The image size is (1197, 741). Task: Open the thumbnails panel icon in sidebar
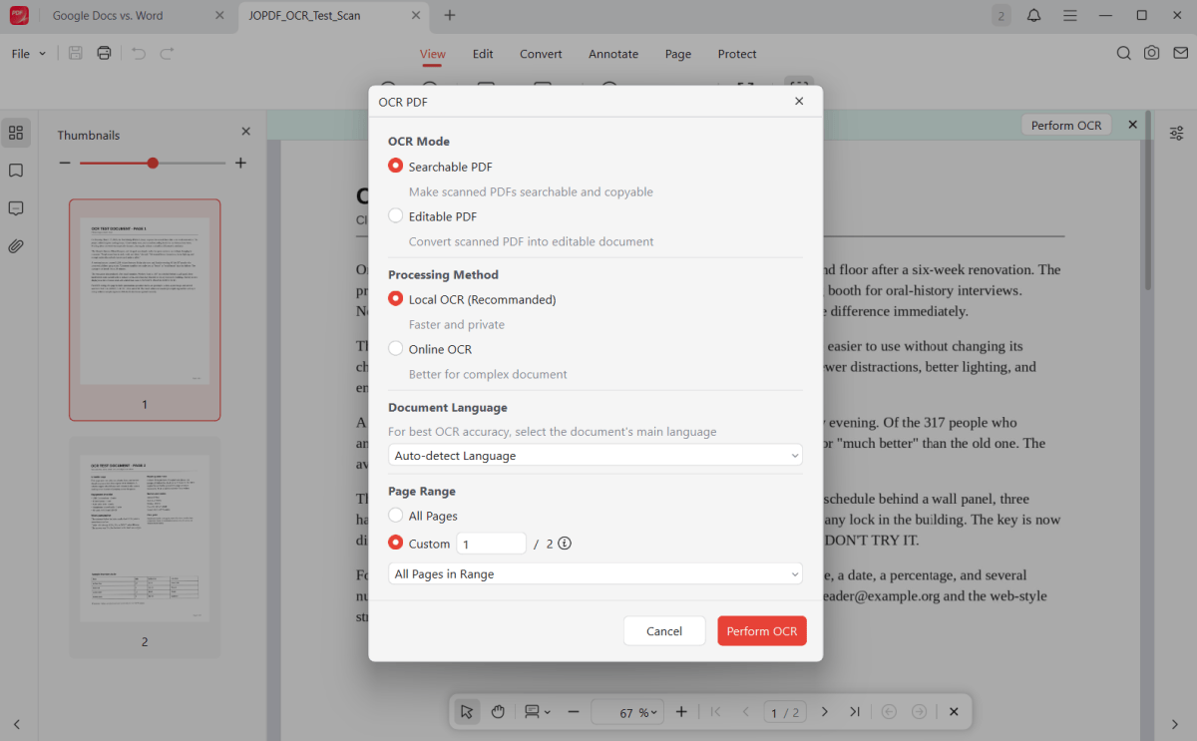tap(16, 133)
